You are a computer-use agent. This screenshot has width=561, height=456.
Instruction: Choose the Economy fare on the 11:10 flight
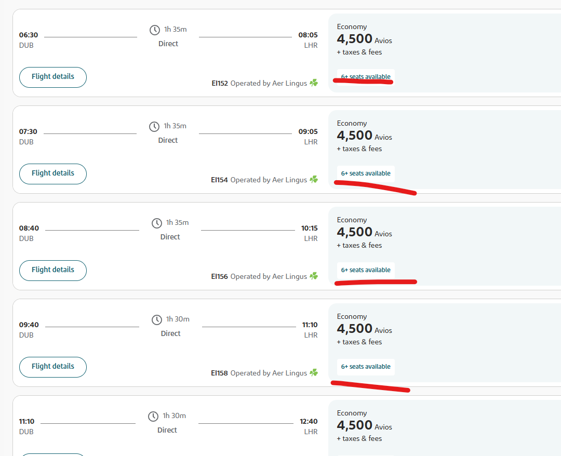[444, 428]
